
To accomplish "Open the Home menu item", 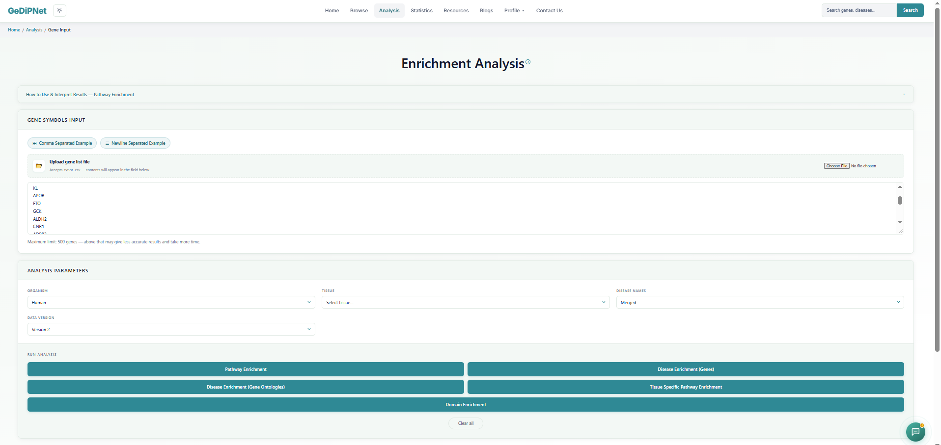I will click(332, 10).
